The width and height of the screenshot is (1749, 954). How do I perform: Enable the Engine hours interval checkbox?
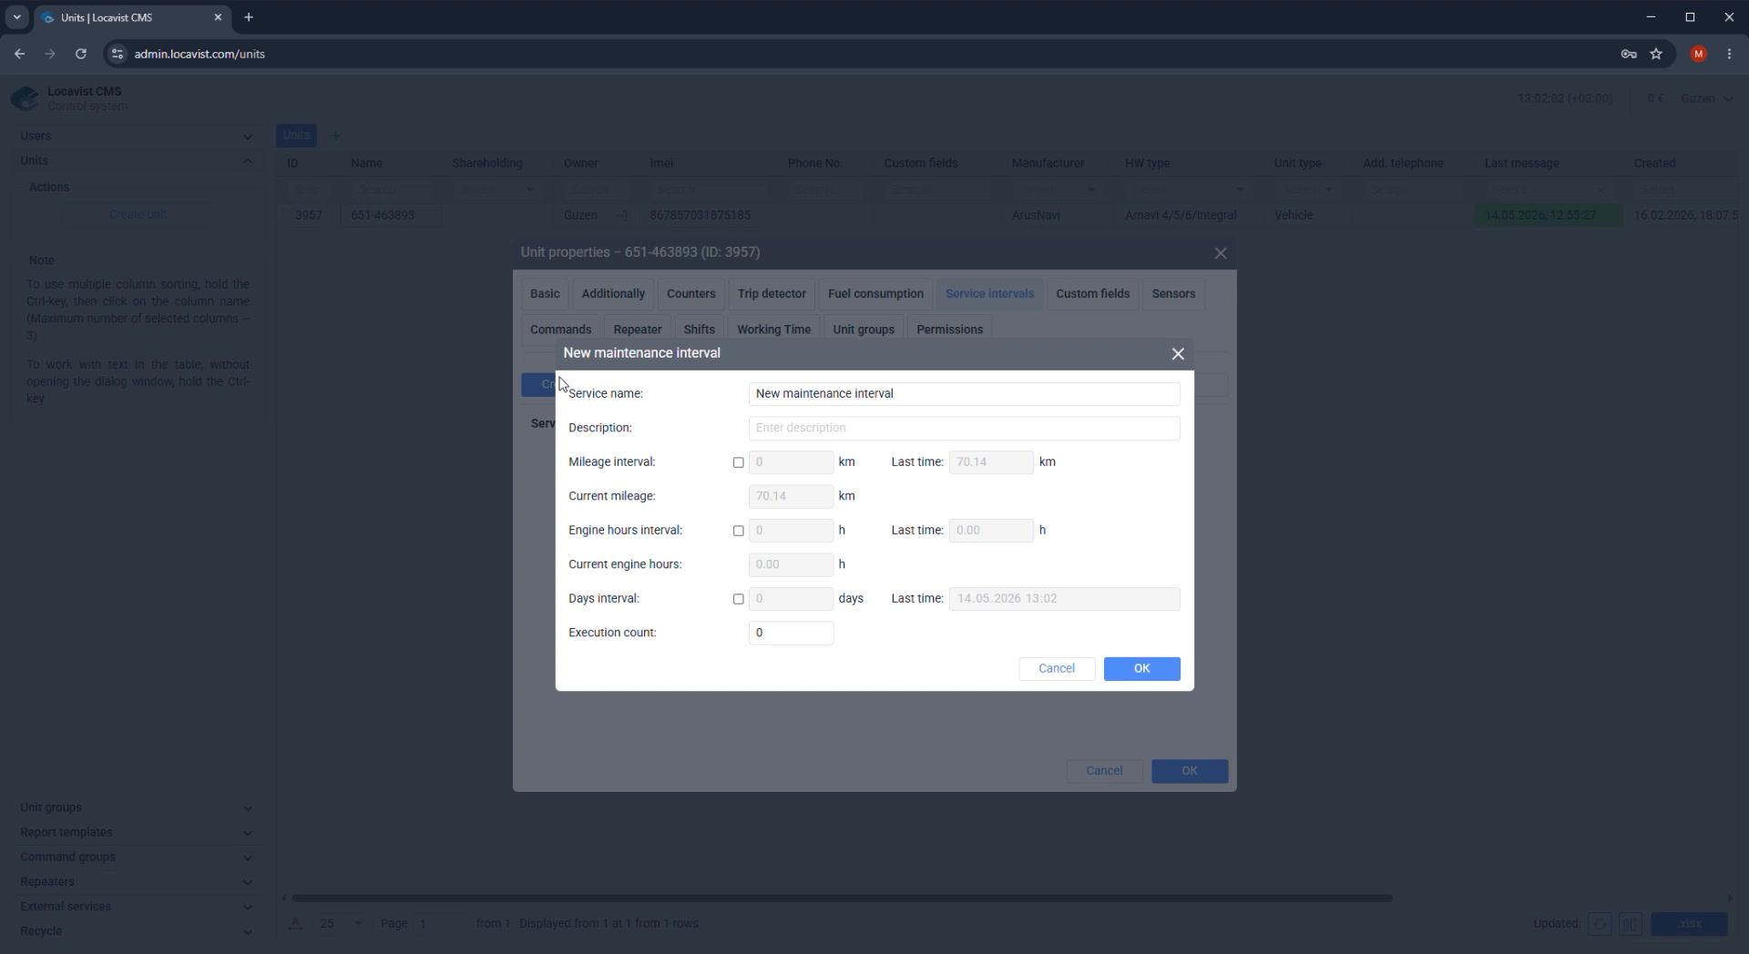click(738, 531)
